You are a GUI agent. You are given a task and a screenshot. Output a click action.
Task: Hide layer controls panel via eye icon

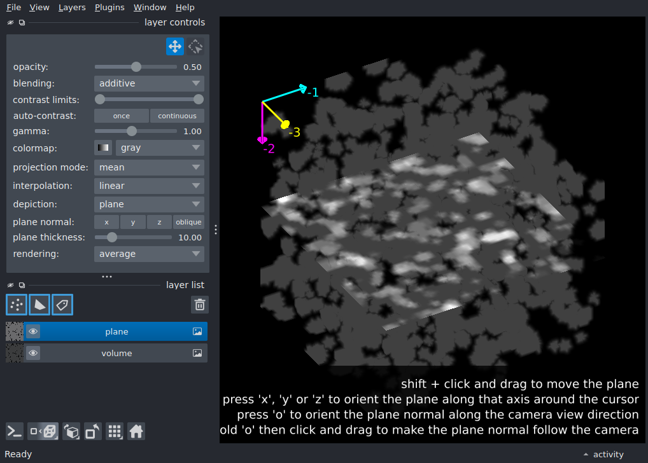[10, 22]
